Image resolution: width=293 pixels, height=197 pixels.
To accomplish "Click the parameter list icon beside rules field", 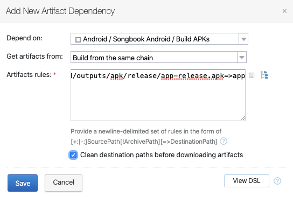I will (252, 75).
